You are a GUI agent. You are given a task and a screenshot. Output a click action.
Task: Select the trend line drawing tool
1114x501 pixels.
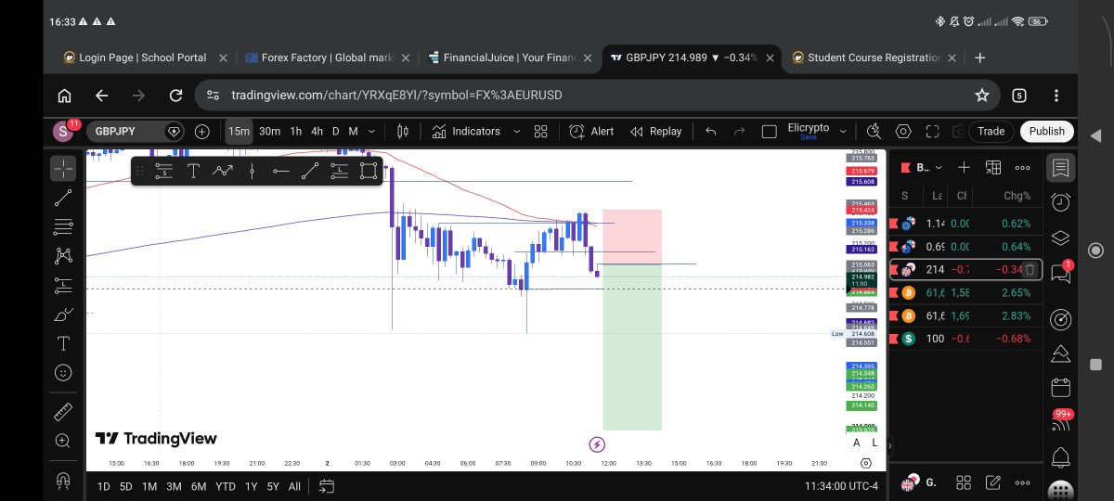click(x=63, y=197)
